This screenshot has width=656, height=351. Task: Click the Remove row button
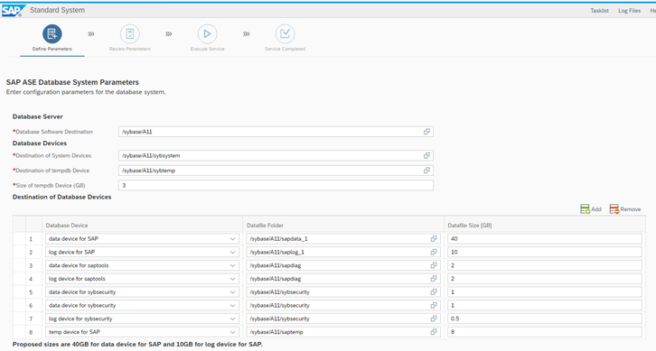(625, 209)
